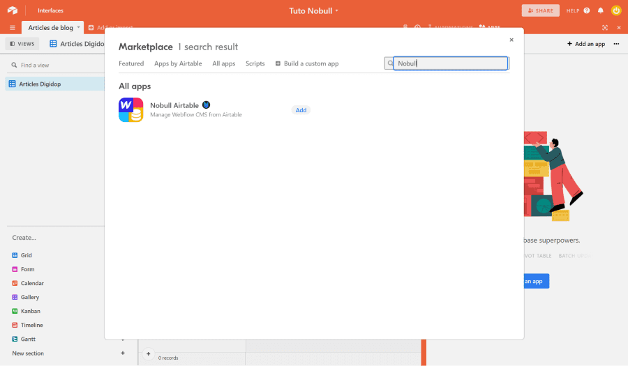Create a new Gallery view
Viewport: 628px width, 366px height.
point(30,297)
